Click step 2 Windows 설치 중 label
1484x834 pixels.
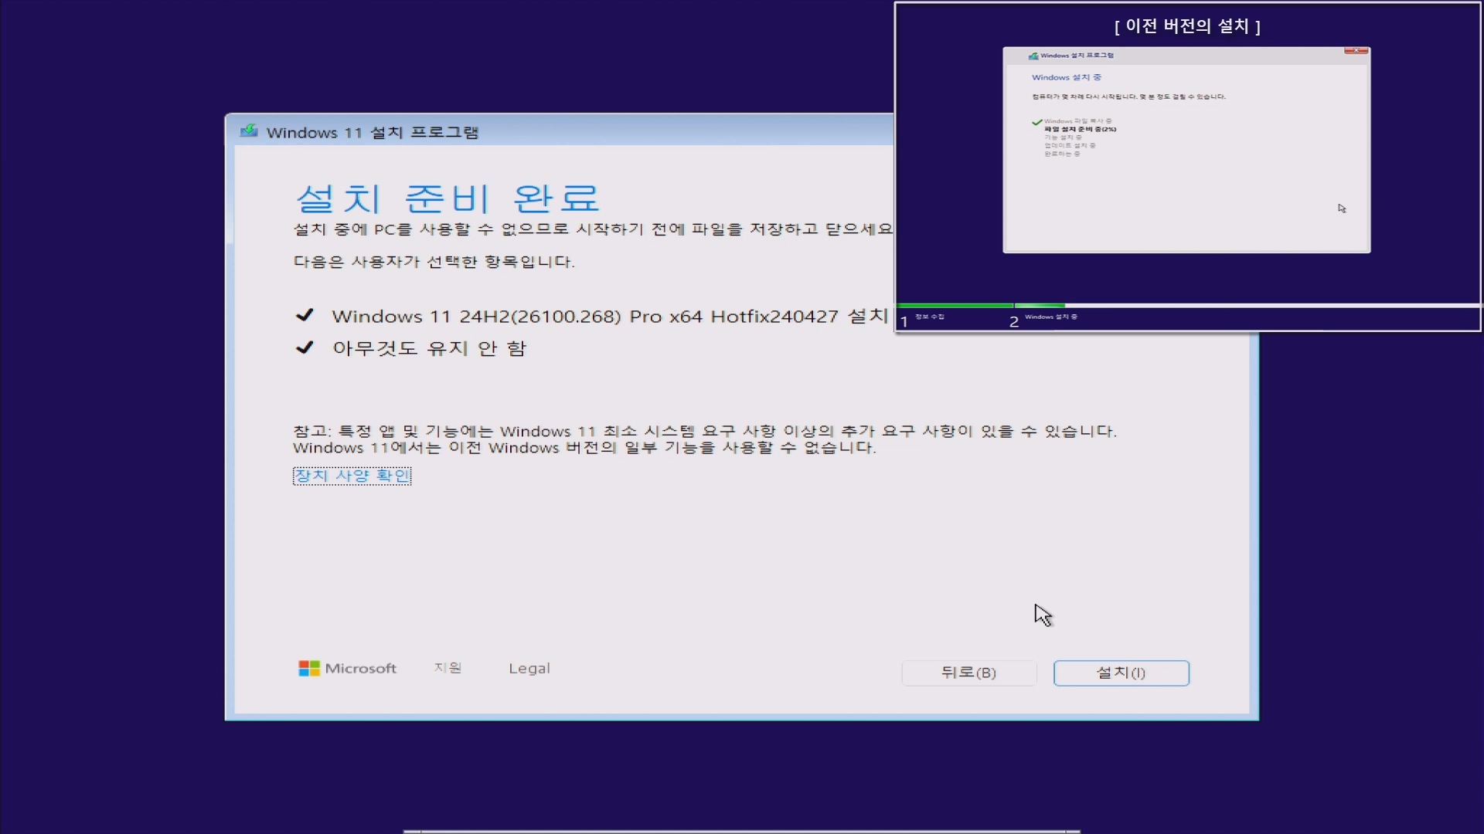coord(1050,317)
